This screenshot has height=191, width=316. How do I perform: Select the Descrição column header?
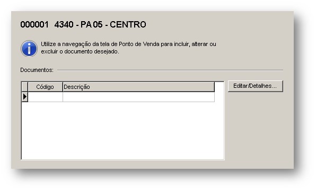point(138,87)
